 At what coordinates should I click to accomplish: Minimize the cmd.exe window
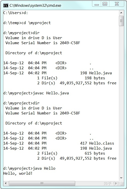[x=97, y=4]
